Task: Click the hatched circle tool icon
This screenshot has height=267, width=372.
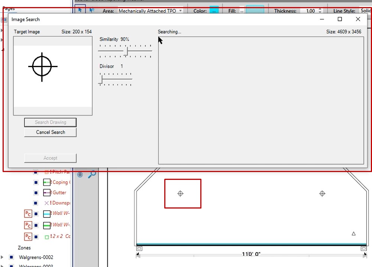Action: point(80,174)
